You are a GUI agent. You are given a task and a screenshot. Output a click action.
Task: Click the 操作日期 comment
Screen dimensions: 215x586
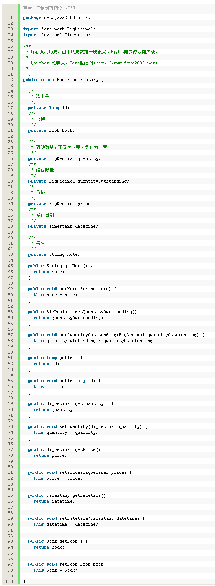[x=42, y=215]
